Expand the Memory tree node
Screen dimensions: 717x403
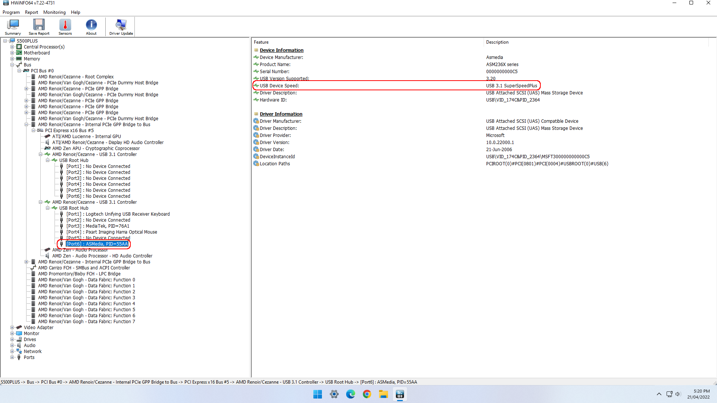pos(12,59)
